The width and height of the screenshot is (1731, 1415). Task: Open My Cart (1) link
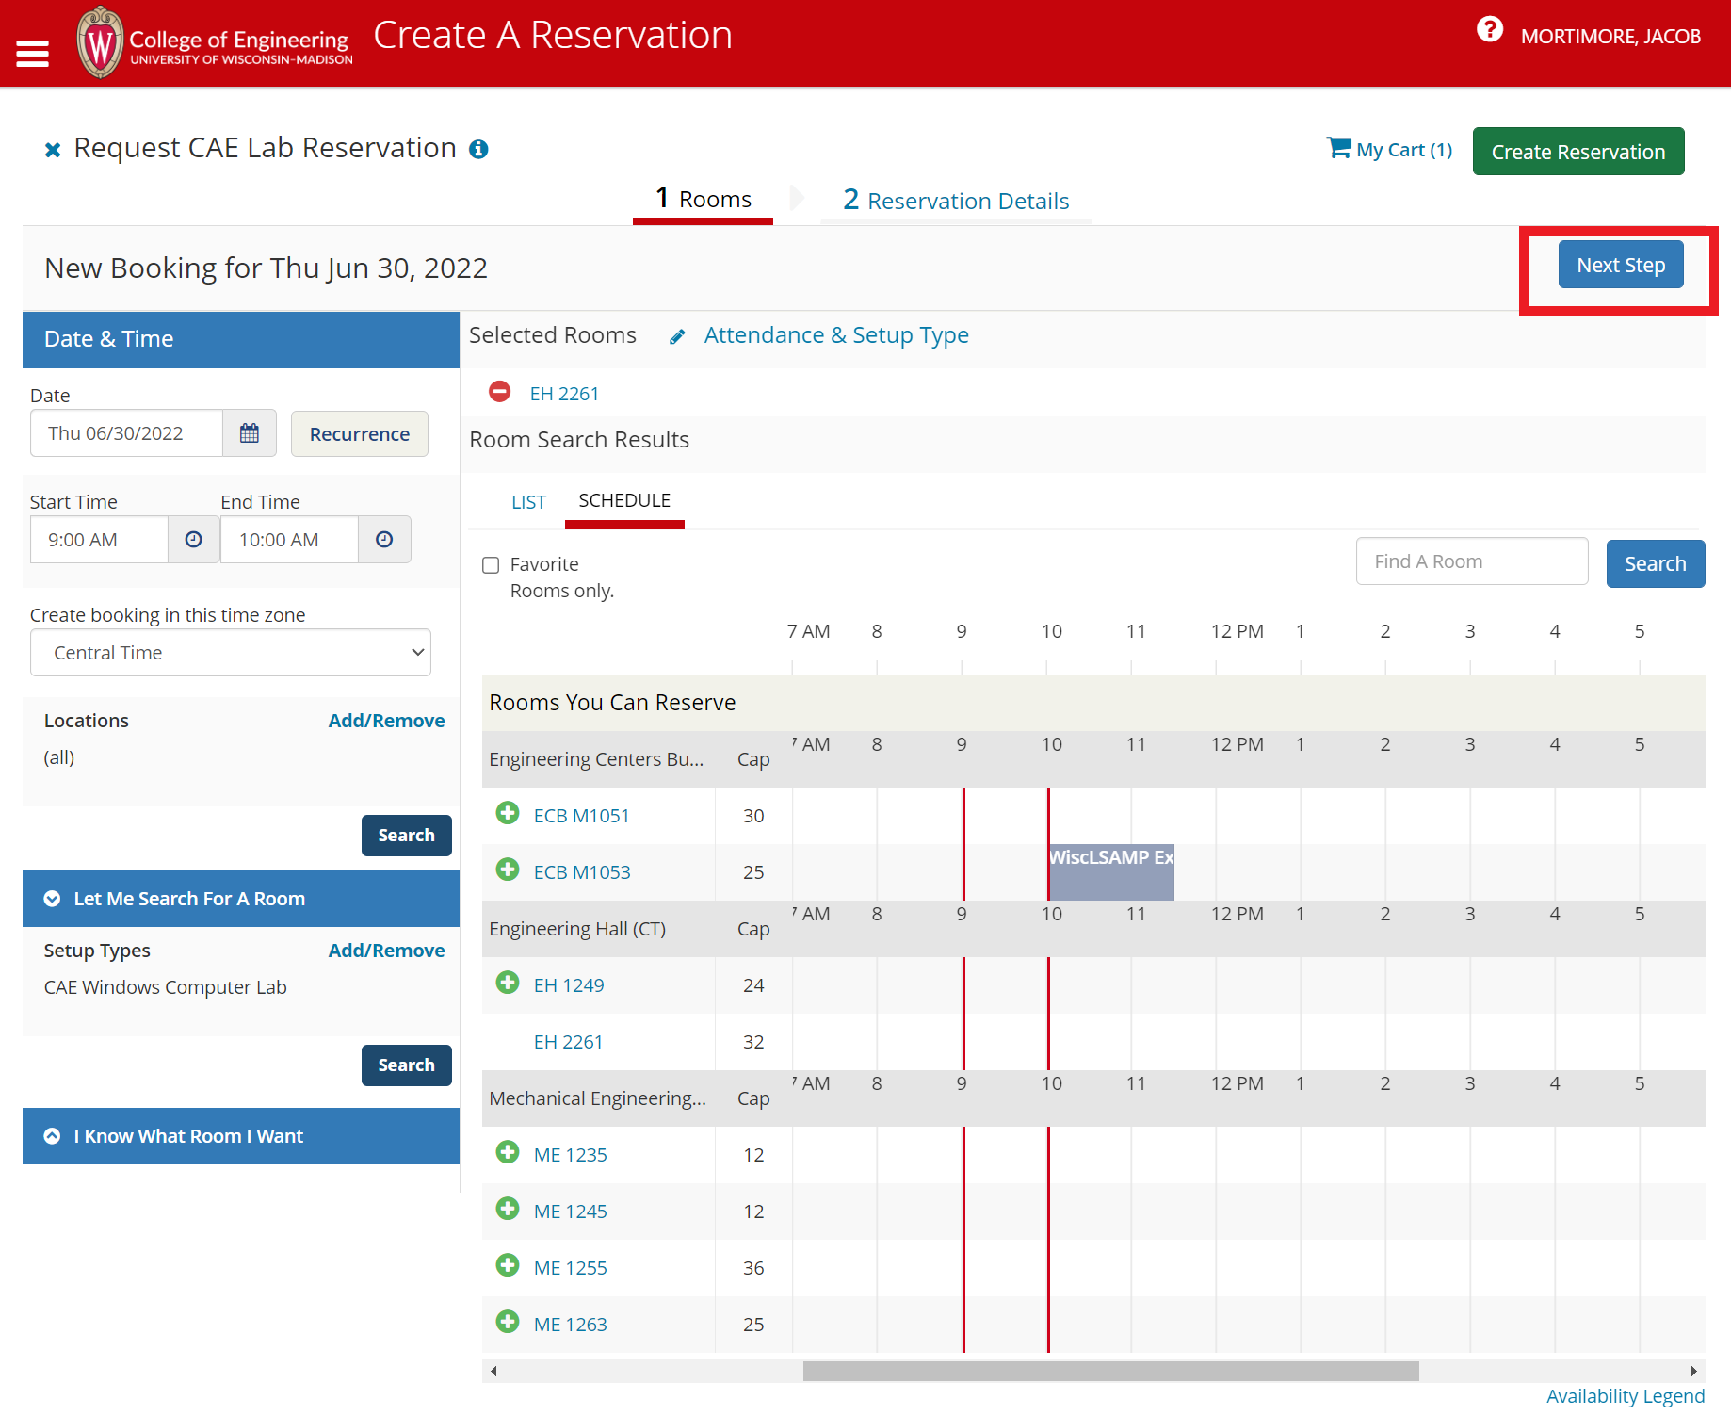(x=1404, y=150)
